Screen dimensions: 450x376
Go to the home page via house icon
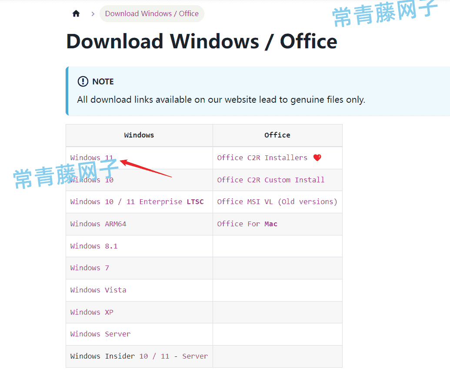[x=76, y=13]
